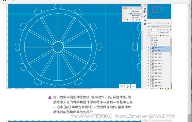This screenshot has width=192, height=122.
Task: Create a new layer in the Layers panel
Action: [166, 88]
